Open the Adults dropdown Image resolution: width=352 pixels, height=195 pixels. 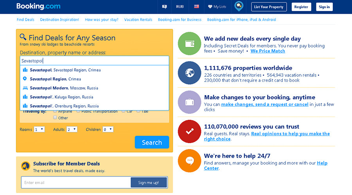(72, 129)
